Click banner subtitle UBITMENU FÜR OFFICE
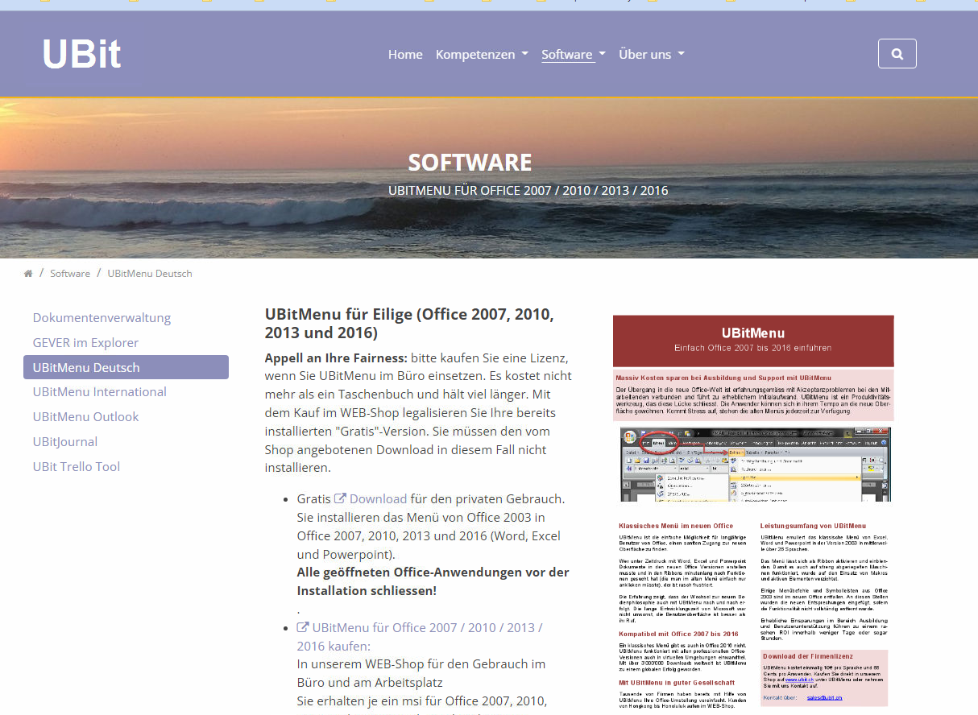Screen dimensions: 978x715 click(x=528, y=191)
